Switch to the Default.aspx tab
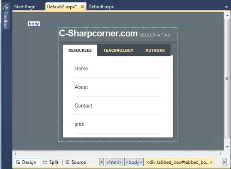 coord(101,7)
